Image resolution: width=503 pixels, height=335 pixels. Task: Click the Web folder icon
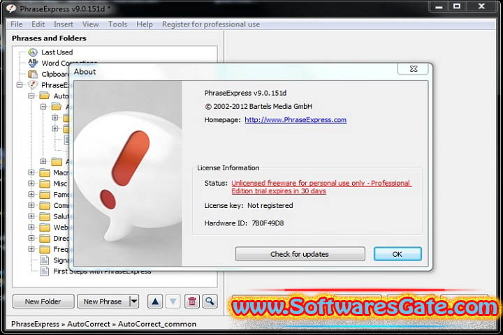click(x=45, y=228)
